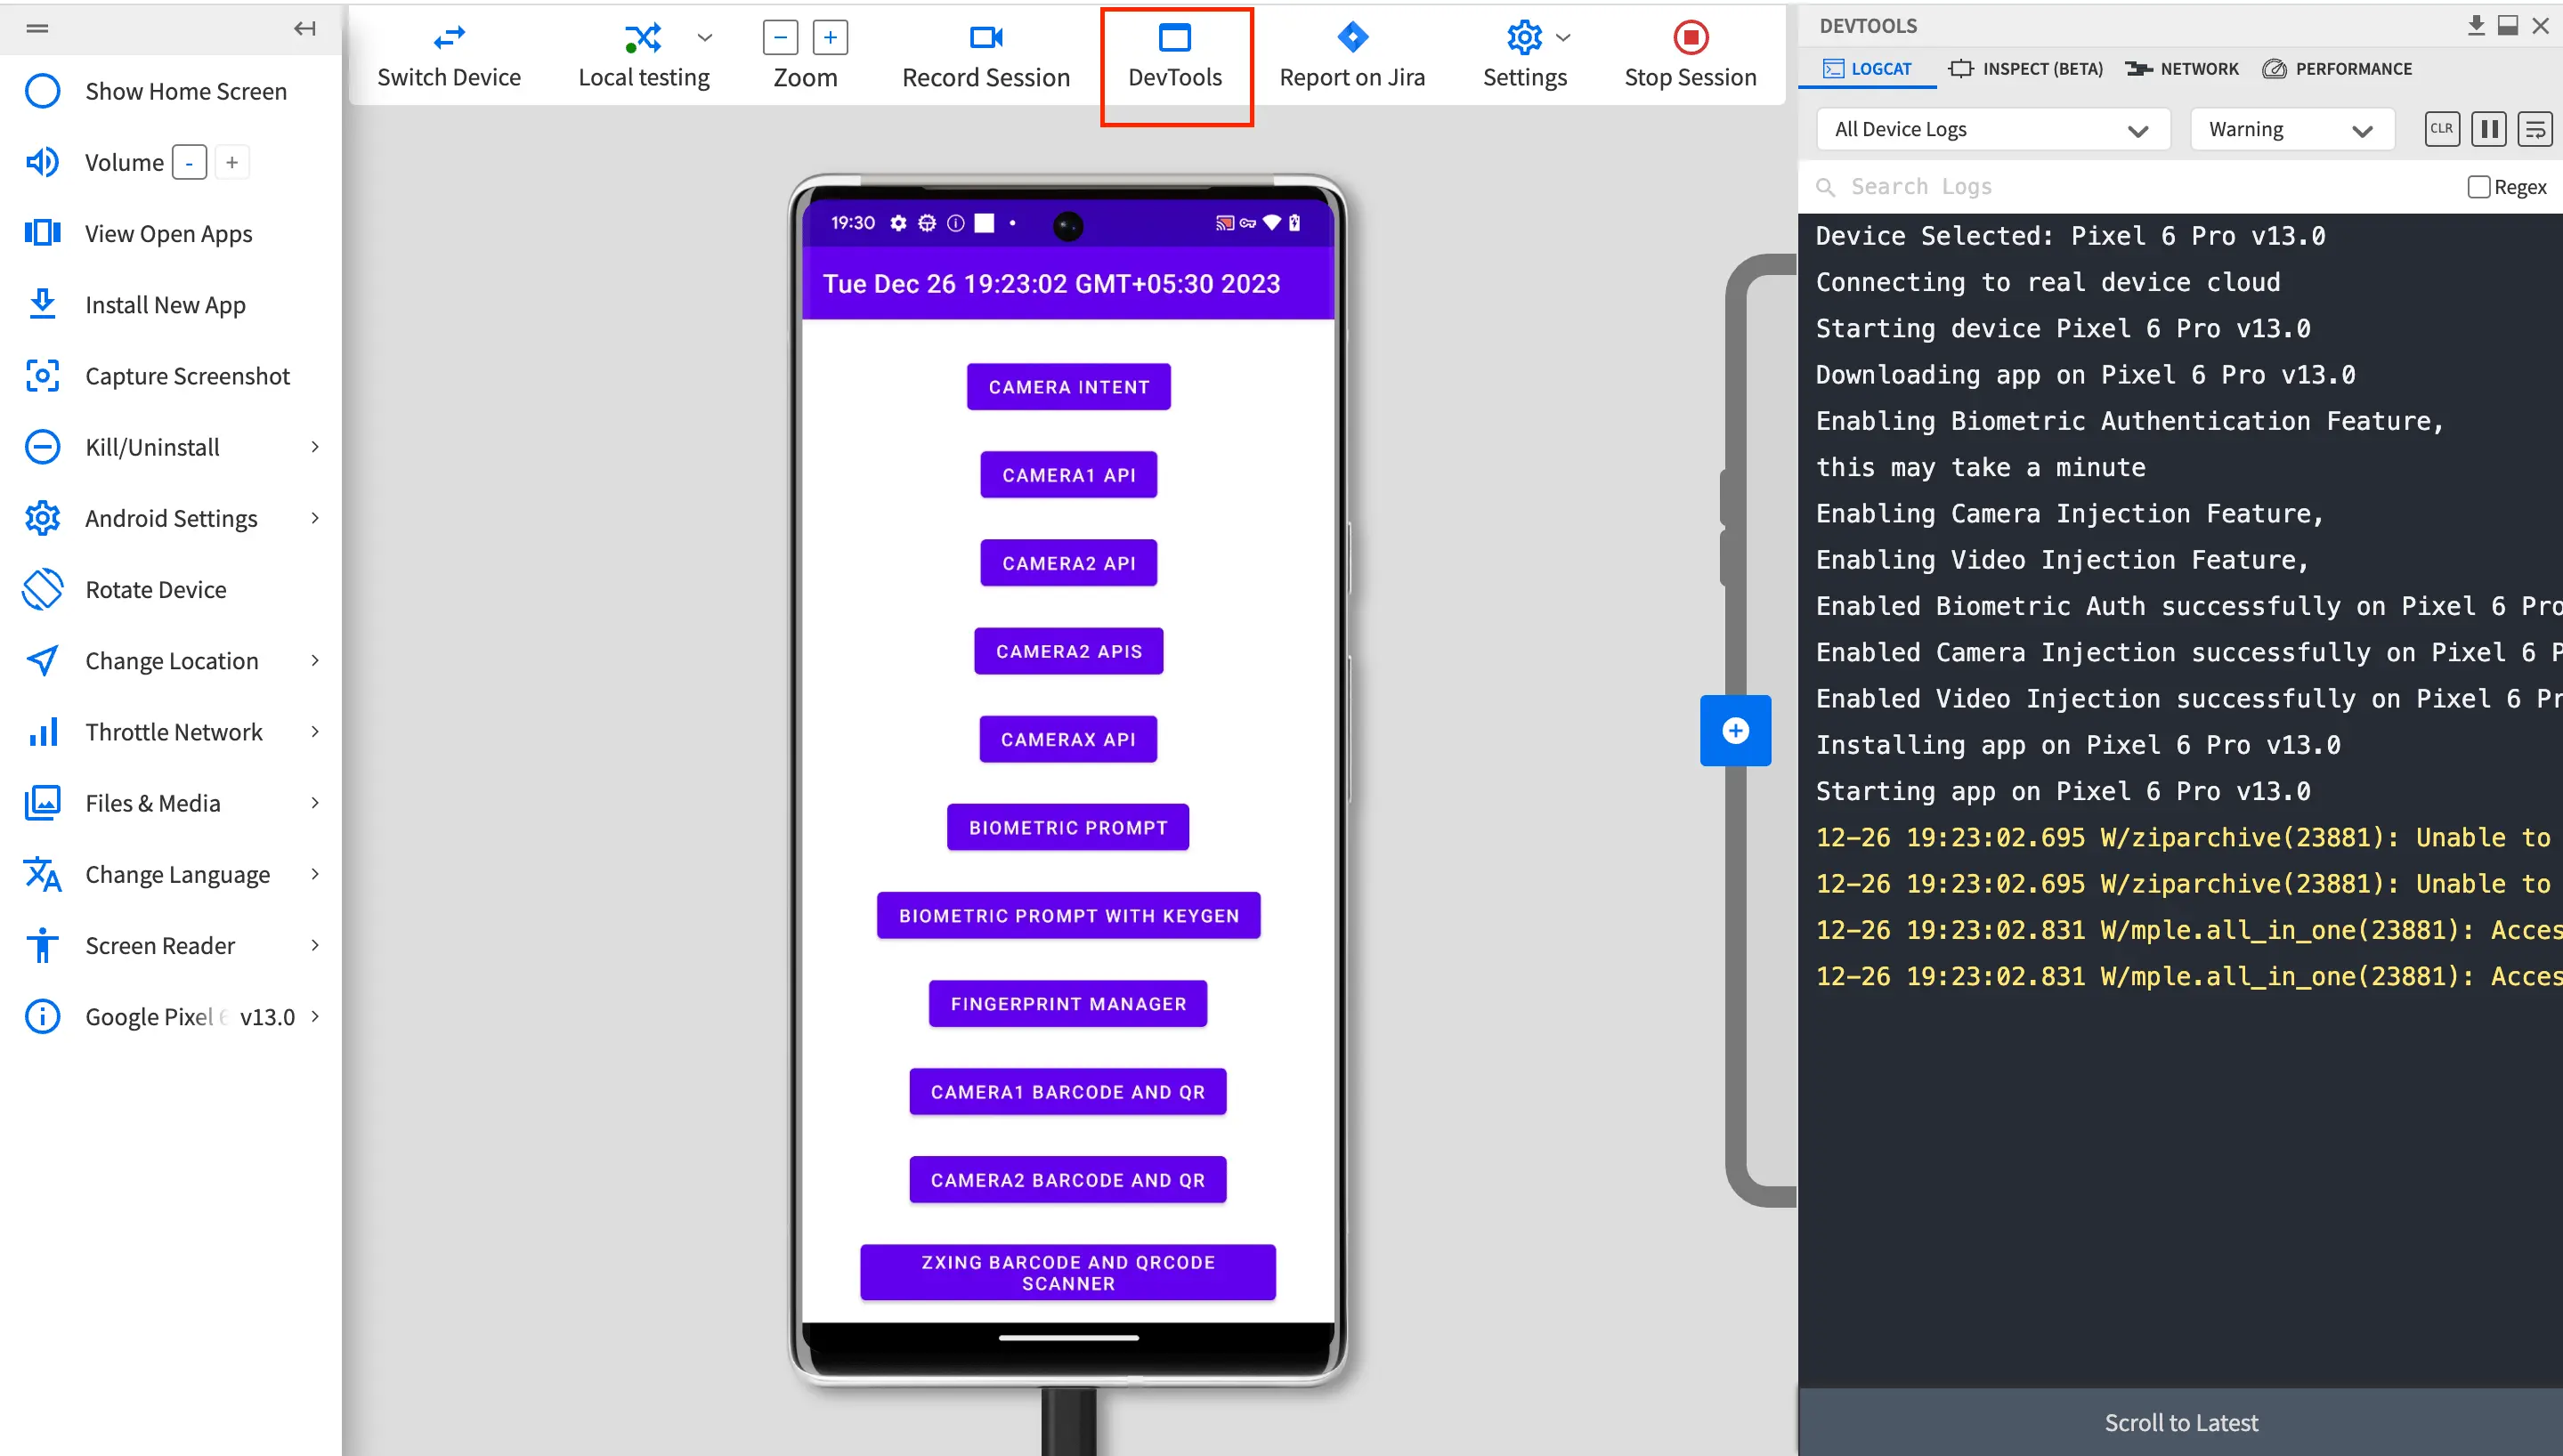Click the CLR clear logs icon

[2441, 129]
